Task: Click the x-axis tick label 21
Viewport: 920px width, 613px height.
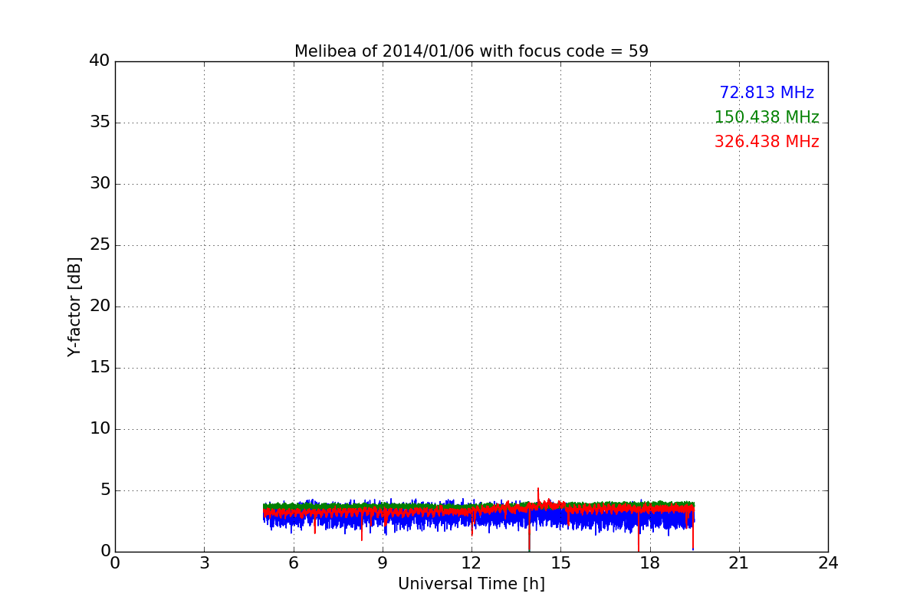Action: (x=739, y=563)
